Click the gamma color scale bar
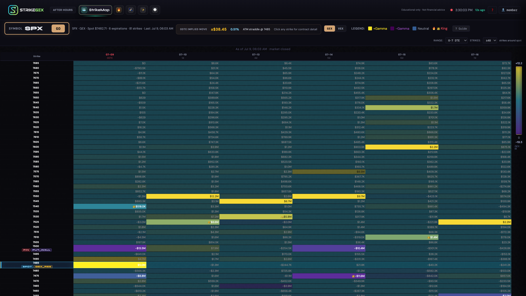 (519, 100)
